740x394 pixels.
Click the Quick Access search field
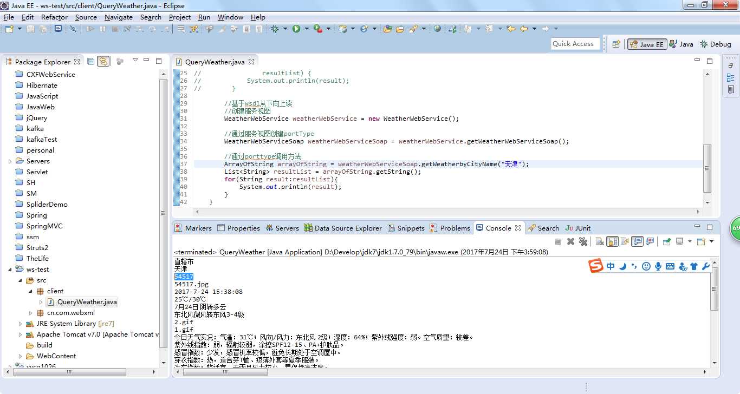click(x=575, y=44)
